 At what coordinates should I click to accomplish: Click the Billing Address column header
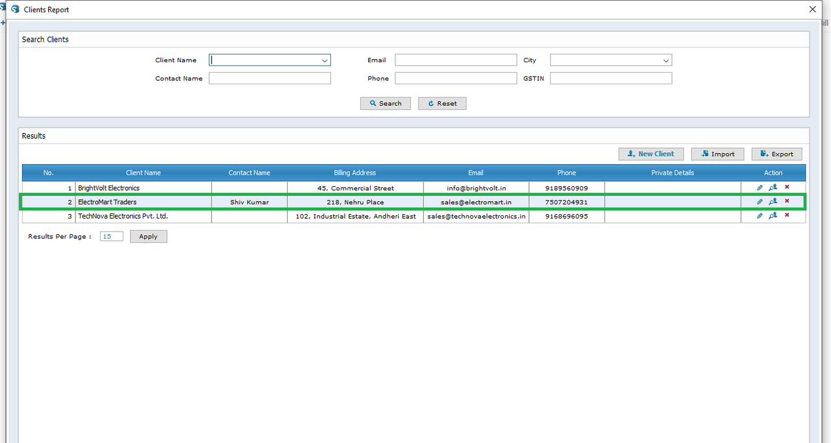click(355, 173)
